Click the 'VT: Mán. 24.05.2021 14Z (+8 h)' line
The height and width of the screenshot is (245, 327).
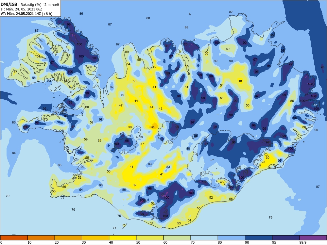26,14
